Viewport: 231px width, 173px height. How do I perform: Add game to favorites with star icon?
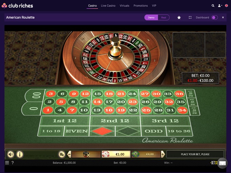coord(179,18)
